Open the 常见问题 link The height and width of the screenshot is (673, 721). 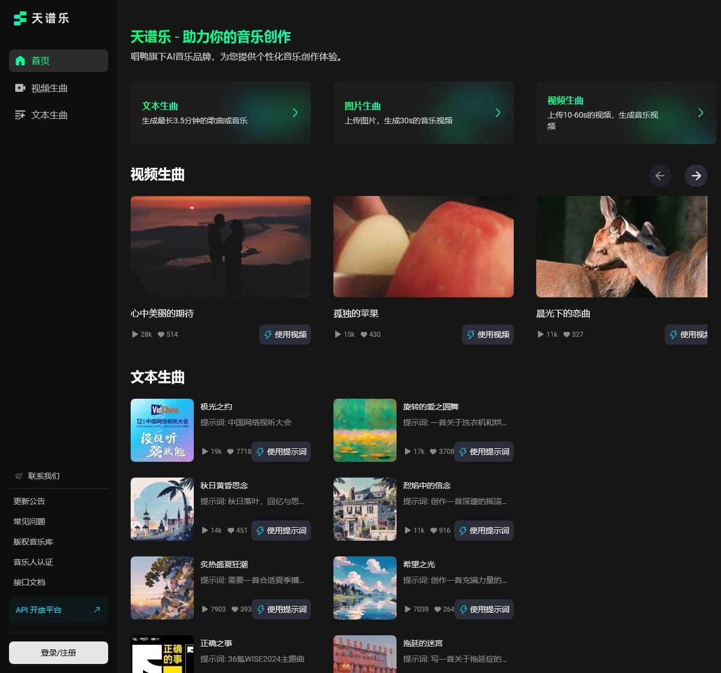pos(29,521)
